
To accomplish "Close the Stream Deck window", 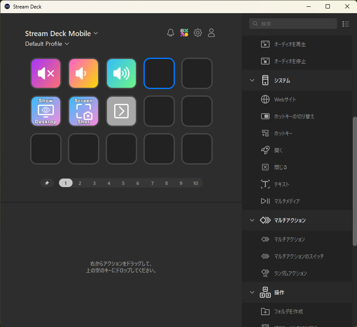I will click(347, 7).
